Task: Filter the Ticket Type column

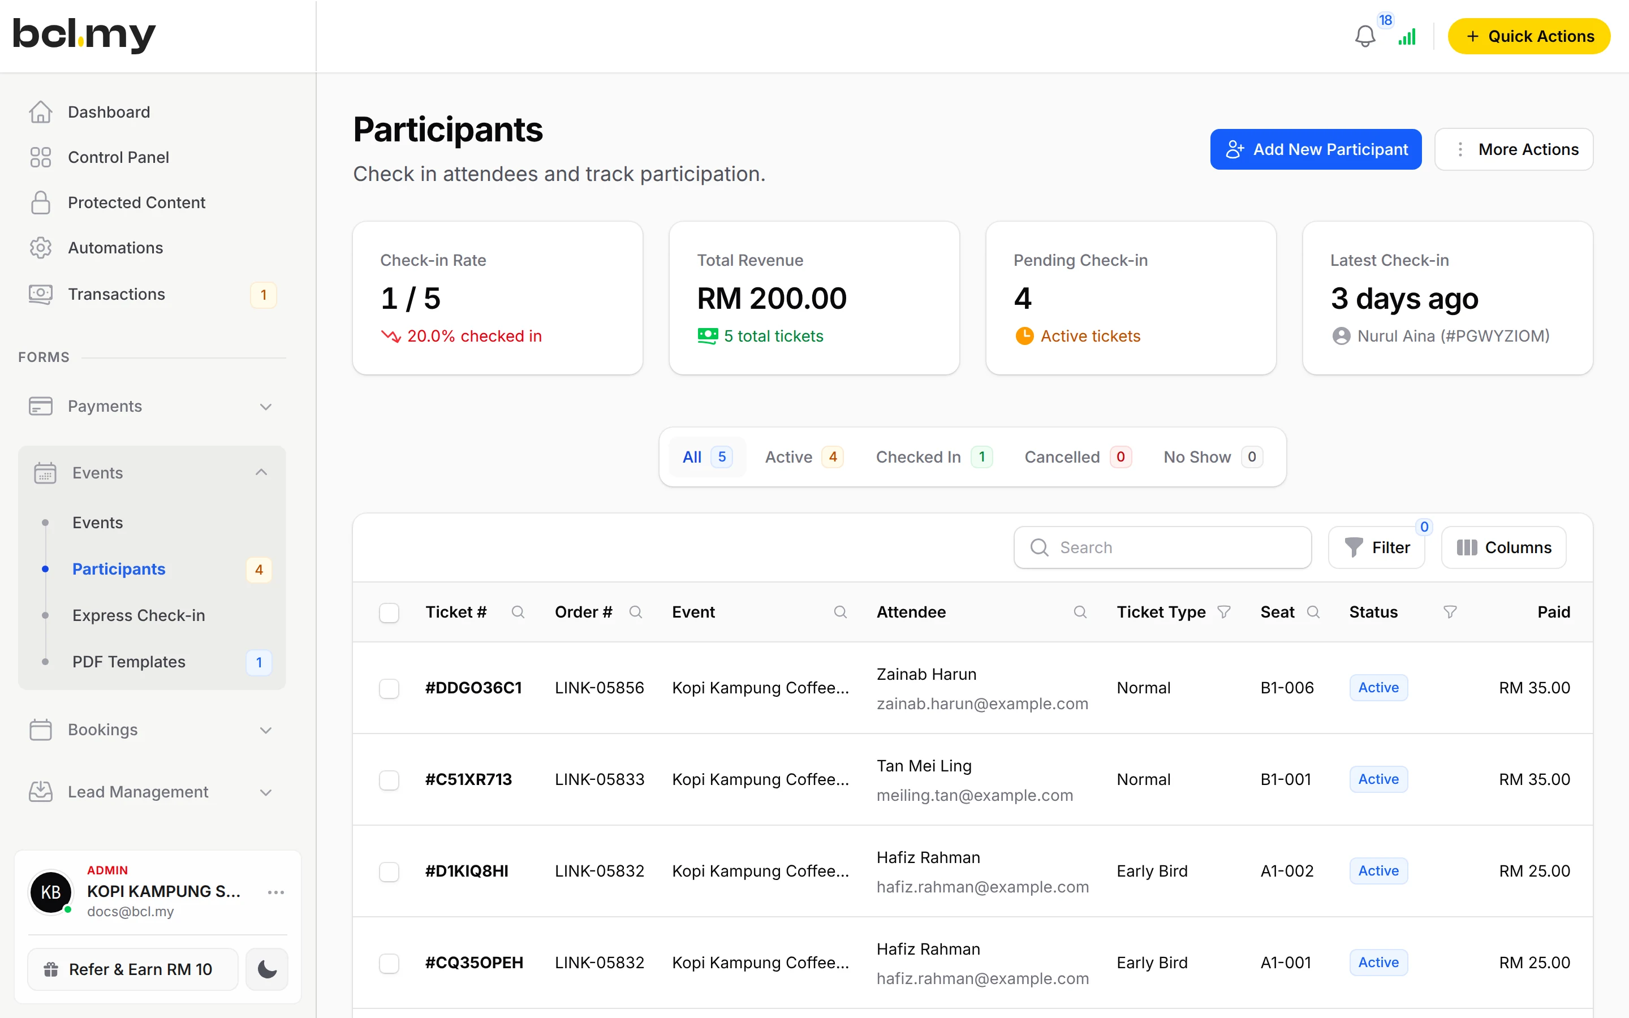Action: (x=1224, y=612)
